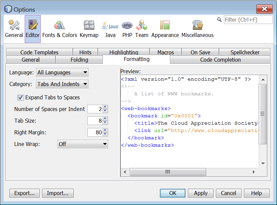Screen dimensions: 277x205
Task: Decrease Number of Spaces per Indent
Action: pyautogui.click(x=105, y=111)
